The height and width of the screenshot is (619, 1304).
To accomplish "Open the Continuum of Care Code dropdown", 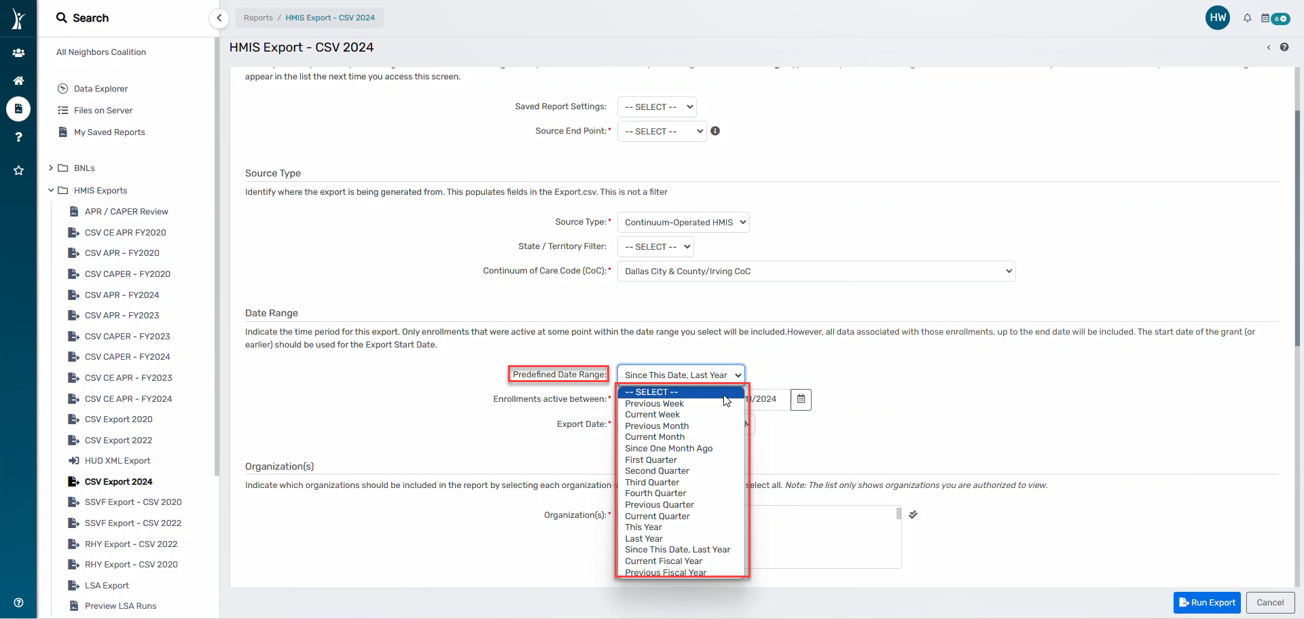I will [816, 271].
